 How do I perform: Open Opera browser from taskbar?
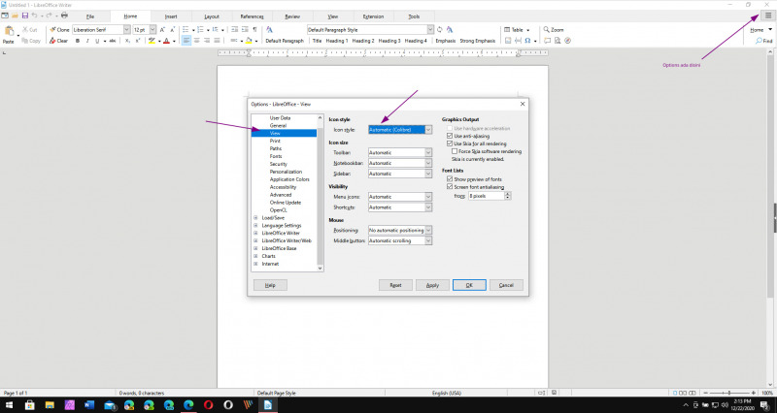[208, 405]
